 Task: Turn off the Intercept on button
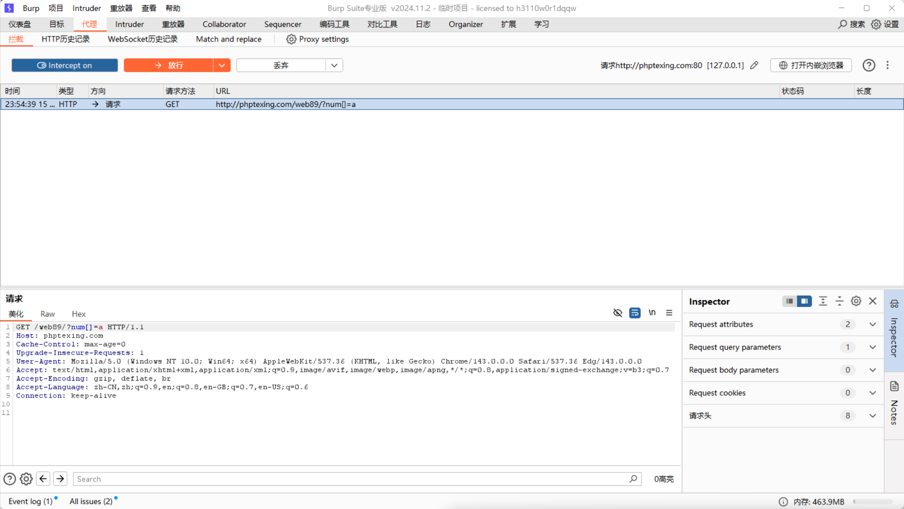click(64, 65)
